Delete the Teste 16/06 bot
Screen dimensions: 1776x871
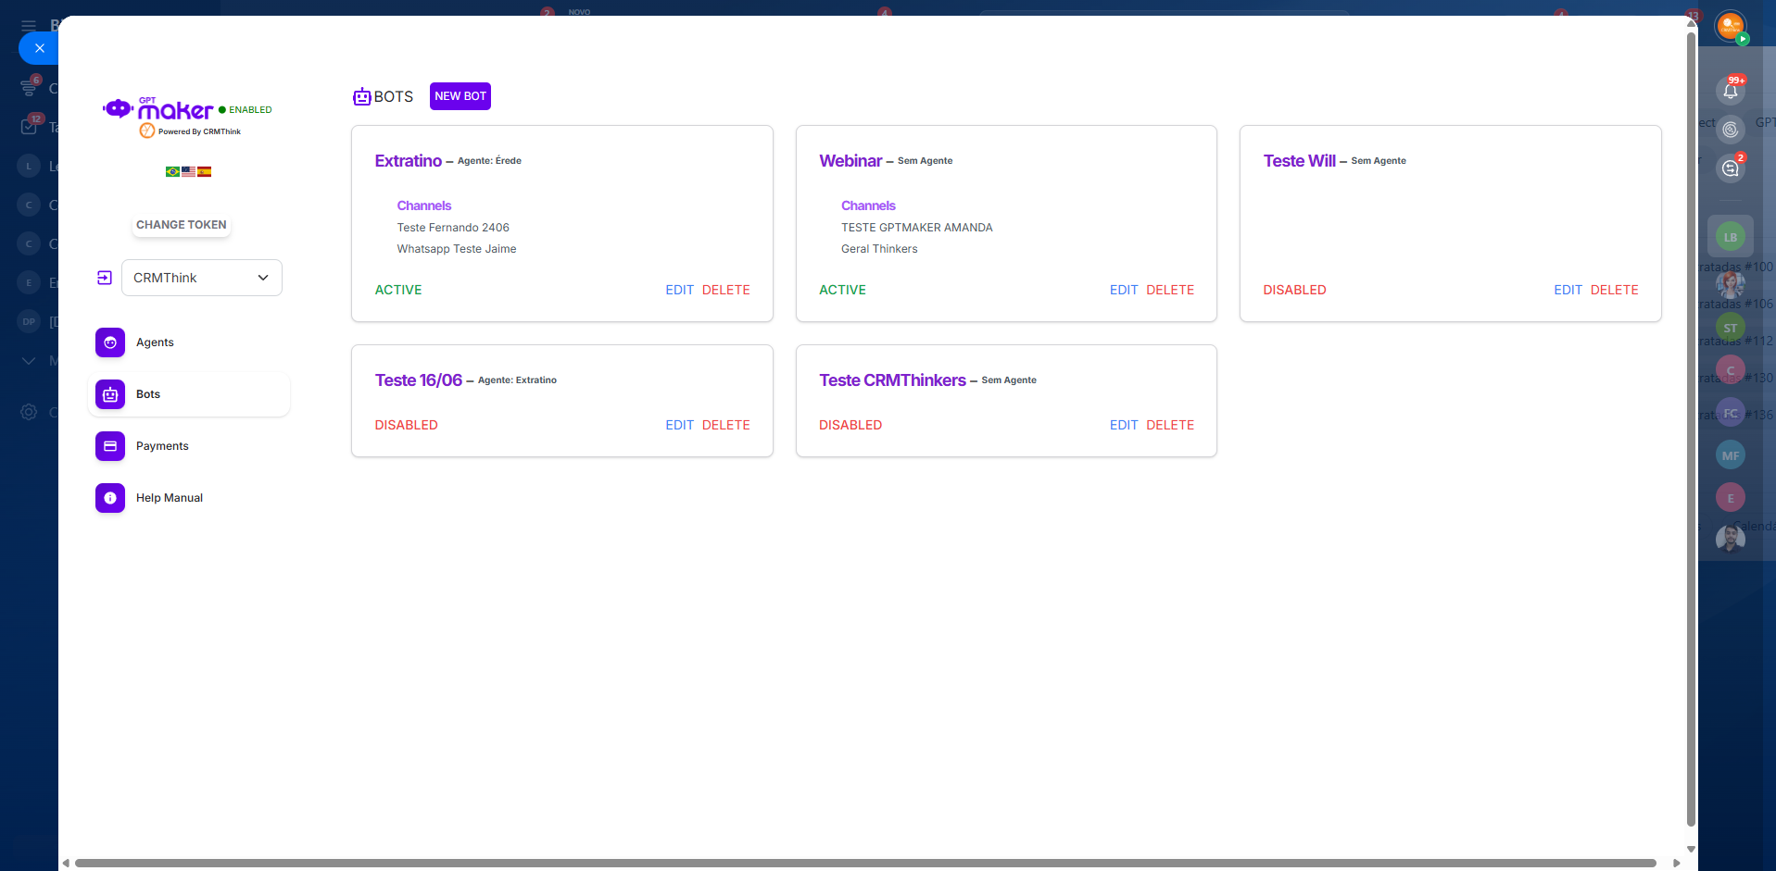click(x=725, y=425)
